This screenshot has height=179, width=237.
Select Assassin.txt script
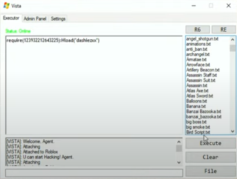[197, 86]
